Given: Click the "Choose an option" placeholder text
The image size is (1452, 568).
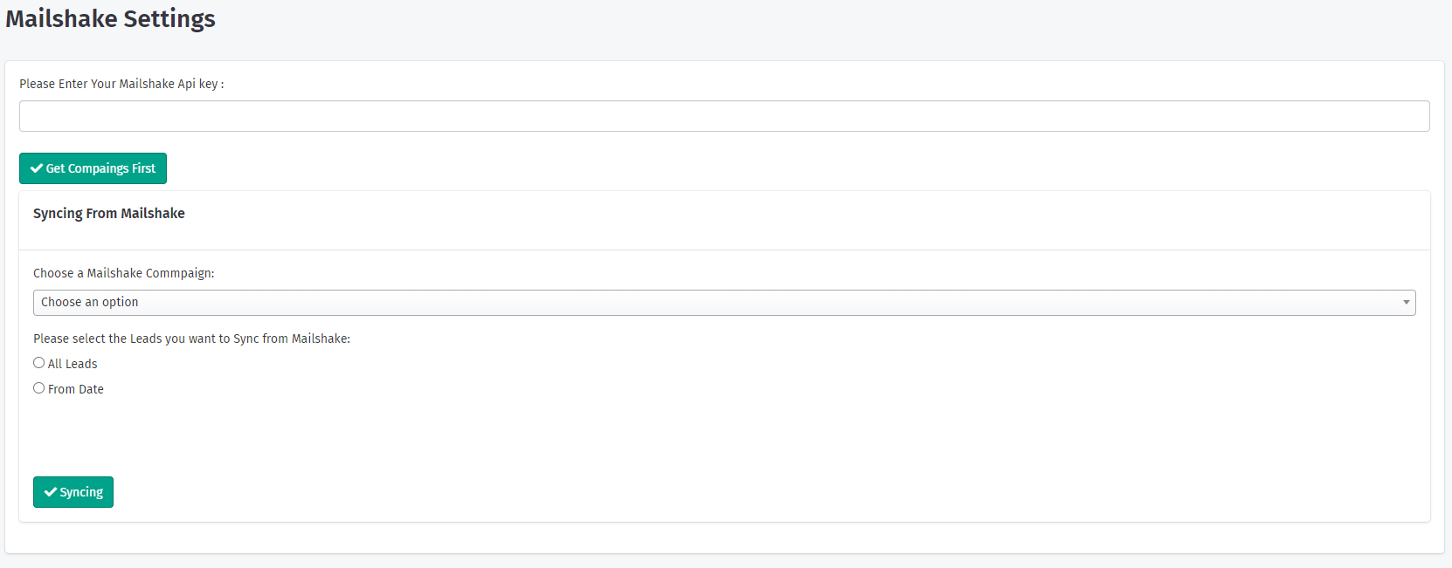Looking at the screenshot, I should 90,302.
